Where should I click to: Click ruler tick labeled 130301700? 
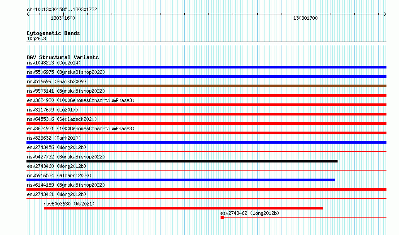305,18
